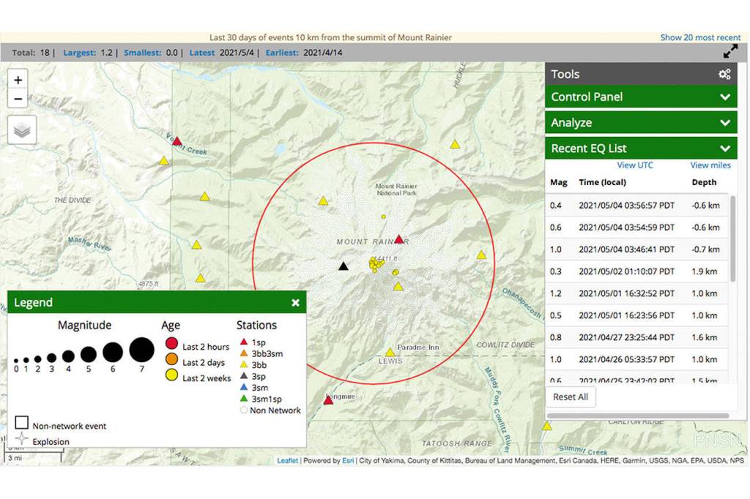Select the yellow station marker near Paradise Inn
The height and width of the screenshot is (499, 750).
click(x=390, y=352)
